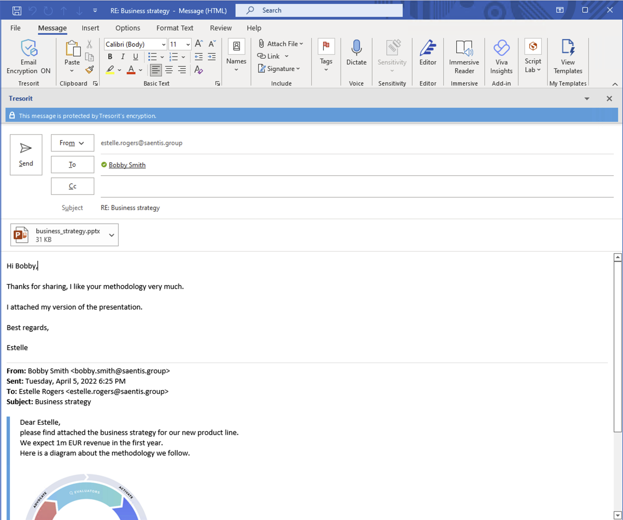Click business_strategy.pptx attachment
Viewport: 623px width, 520px height.
[64, 235]
